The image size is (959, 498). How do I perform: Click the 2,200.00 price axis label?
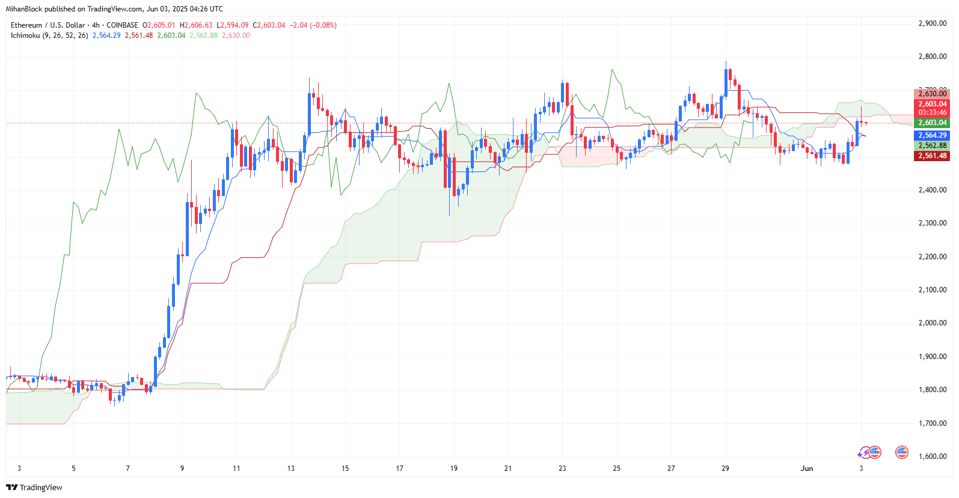point(933,257)
